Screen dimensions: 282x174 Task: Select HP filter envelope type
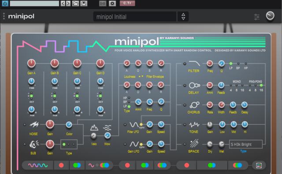[x=129, y=98]
